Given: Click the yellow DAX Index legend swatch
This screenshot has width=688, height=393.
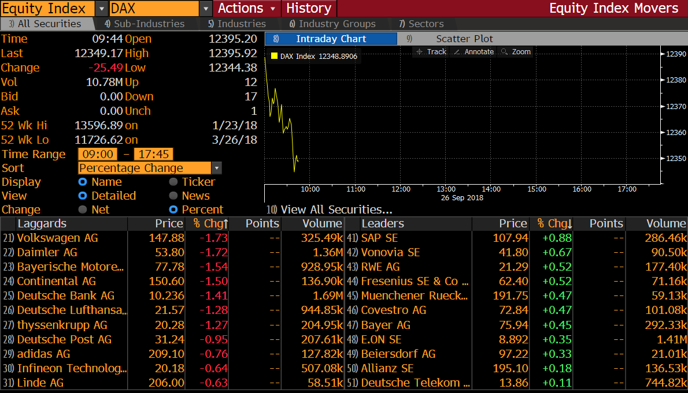Looking at the screenshot, I should pyautogui.click(x=274, y=57).
